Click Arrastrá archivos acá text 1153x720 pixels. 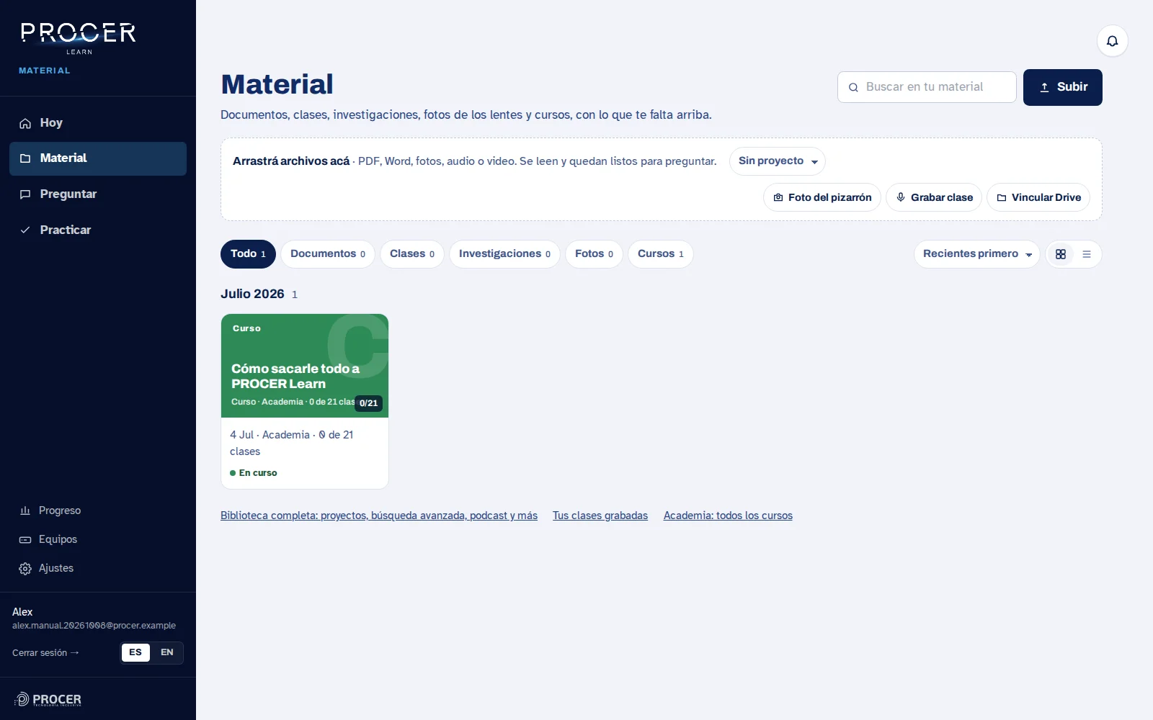(291, 161)
